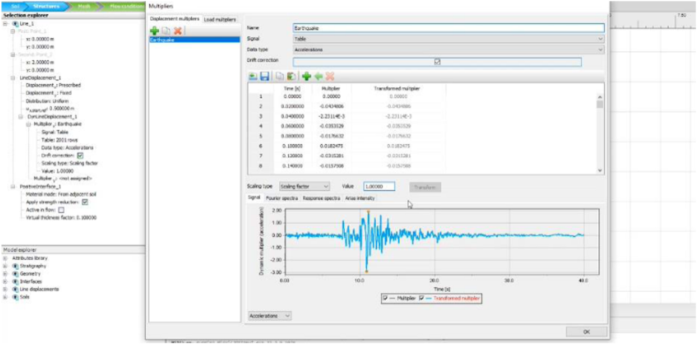
Task: Add a row to the signal table
Action: (307, 76)
